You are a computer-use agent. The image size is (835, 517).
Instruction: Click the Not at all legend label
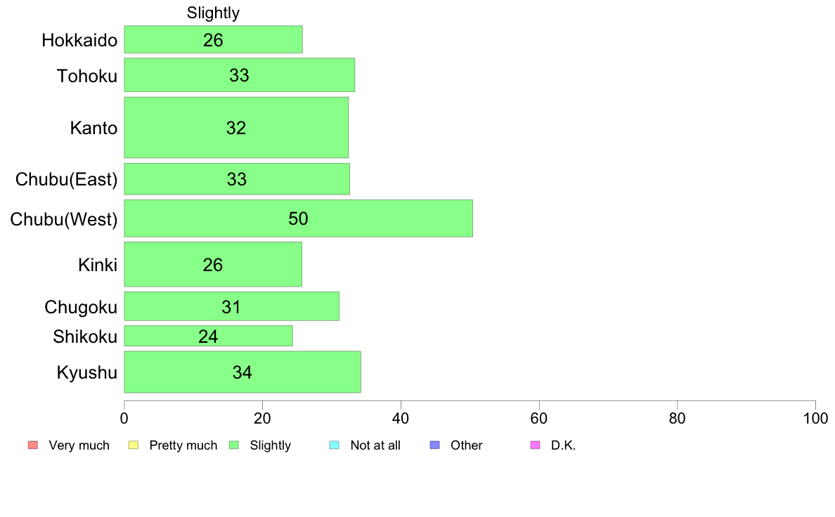click(375, 445)
